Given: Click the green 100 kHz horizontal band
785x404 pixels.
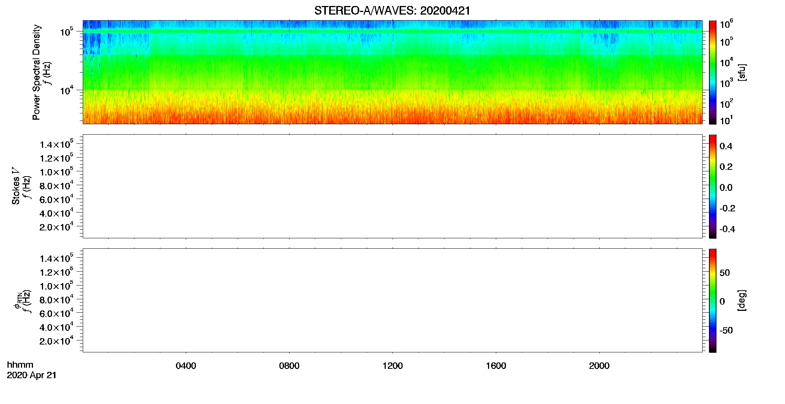Looking at the screenshot, I should point(392,31).
